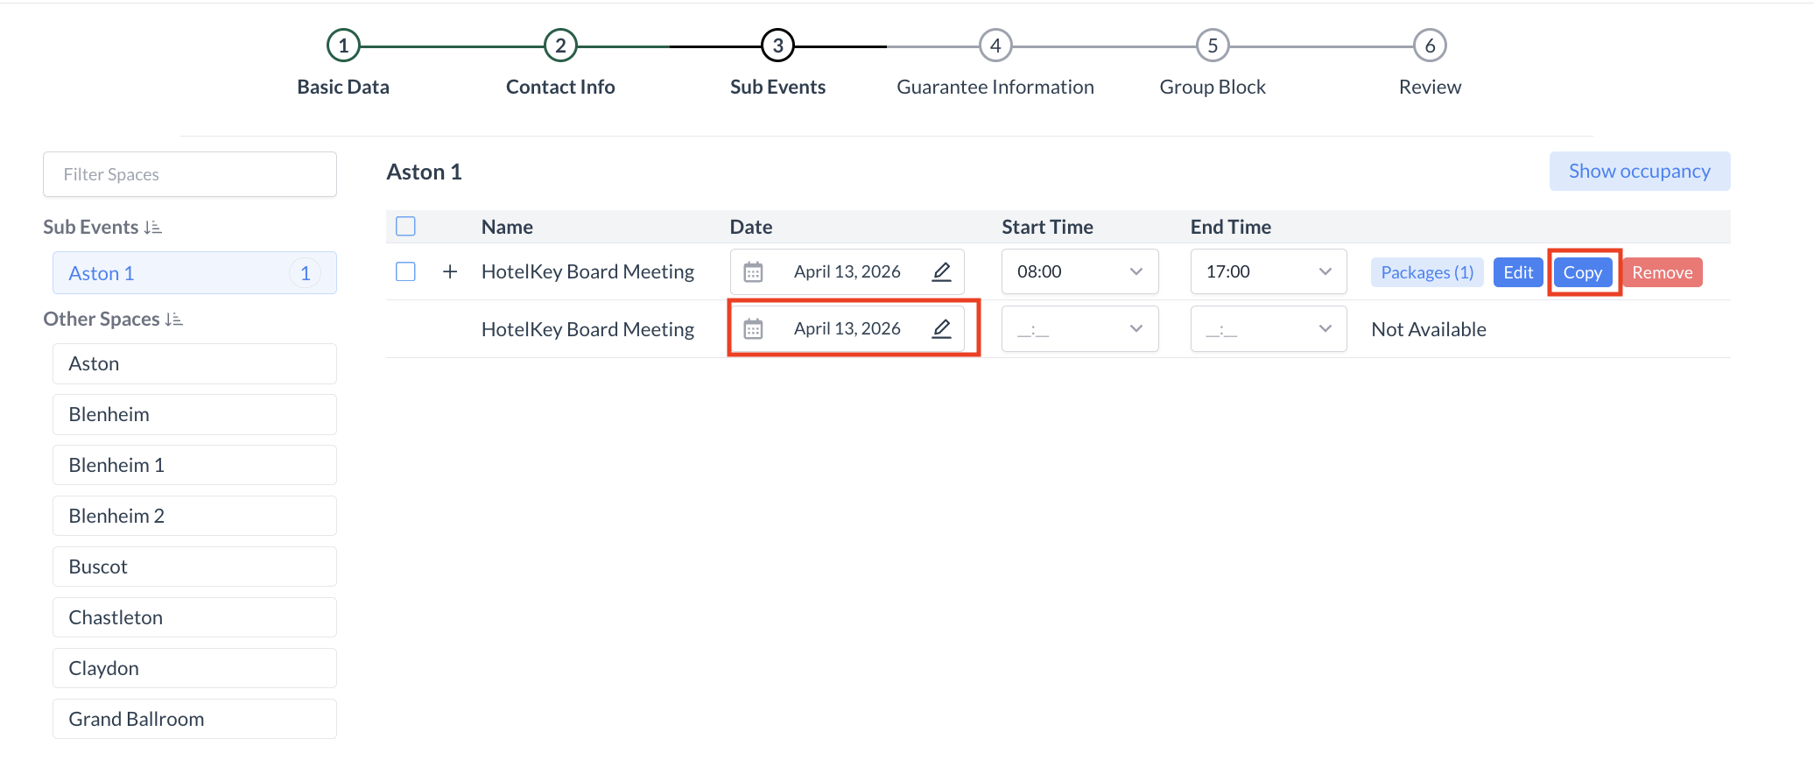Click the pencil edit icon for first row date
1814x760 pixels.
point(941,272)
